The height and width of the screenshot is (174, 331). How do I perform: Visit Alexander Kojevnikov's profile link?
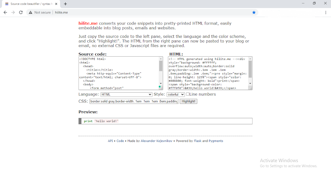click(156, 141)
